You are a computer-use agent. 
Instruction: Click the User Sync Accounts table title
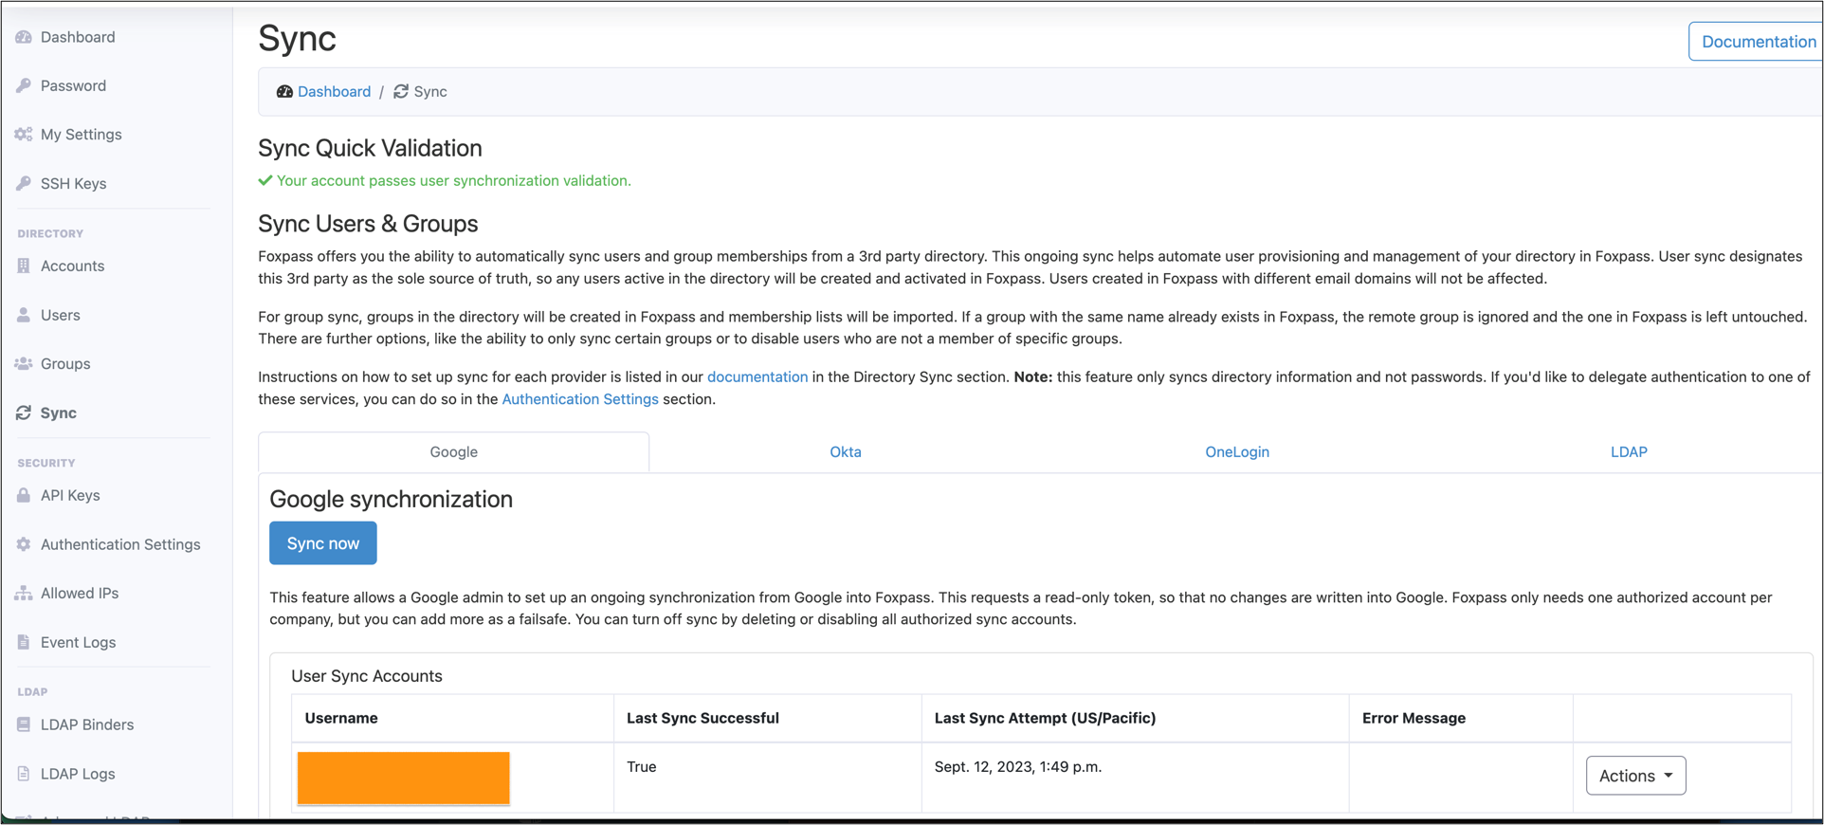(x=367, y=676)
